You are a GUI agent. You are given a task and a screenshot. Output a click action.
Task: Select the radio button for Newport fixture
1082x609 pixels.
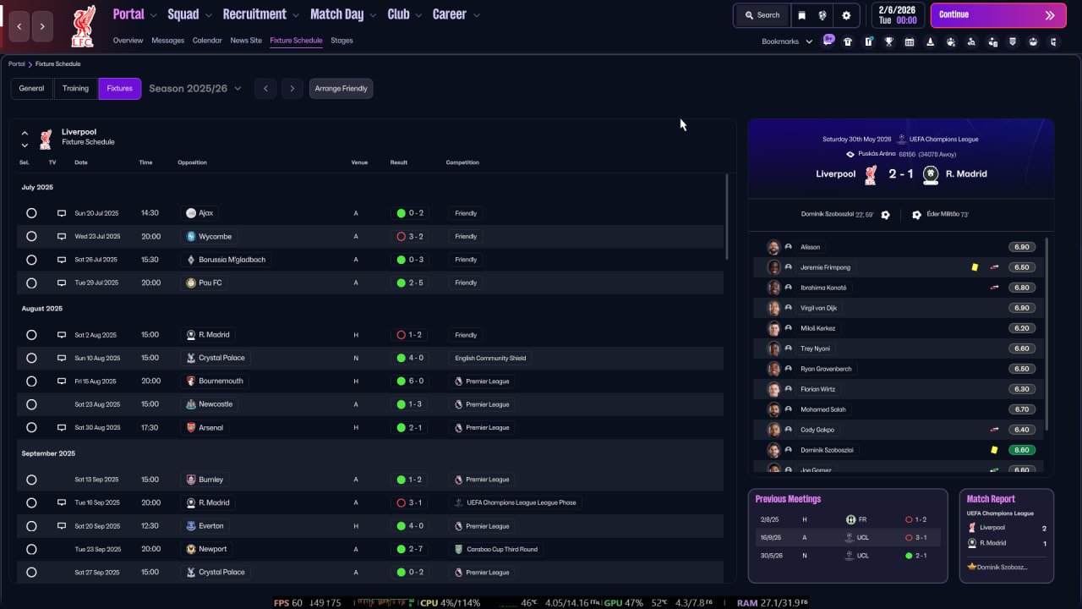(x=31, y=549)
